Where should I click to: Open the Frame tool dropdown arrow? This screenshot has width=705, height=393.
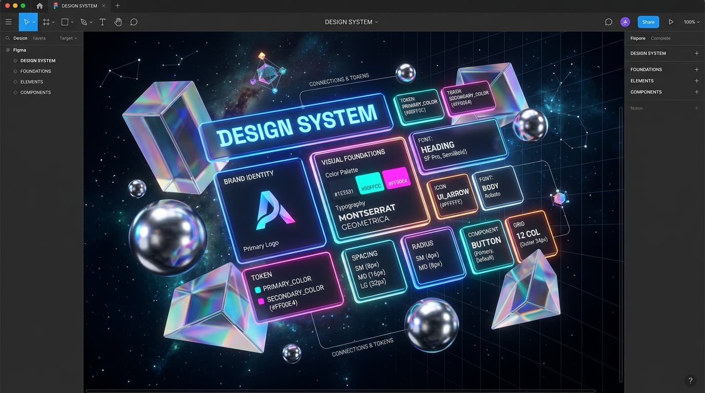[53, 23]
